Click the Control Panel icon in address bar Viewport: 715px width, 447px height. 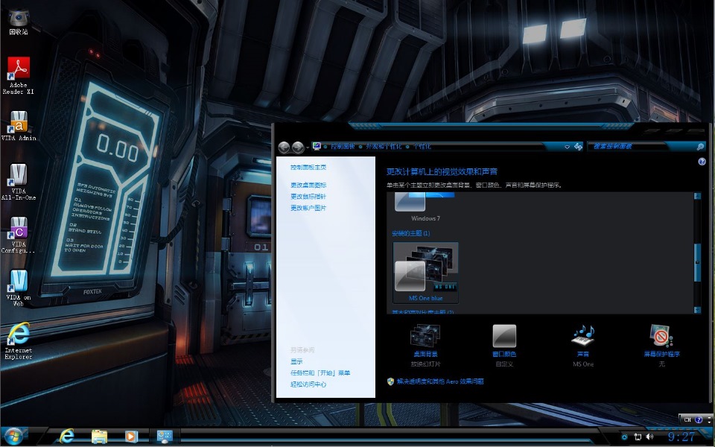(317, 147)
